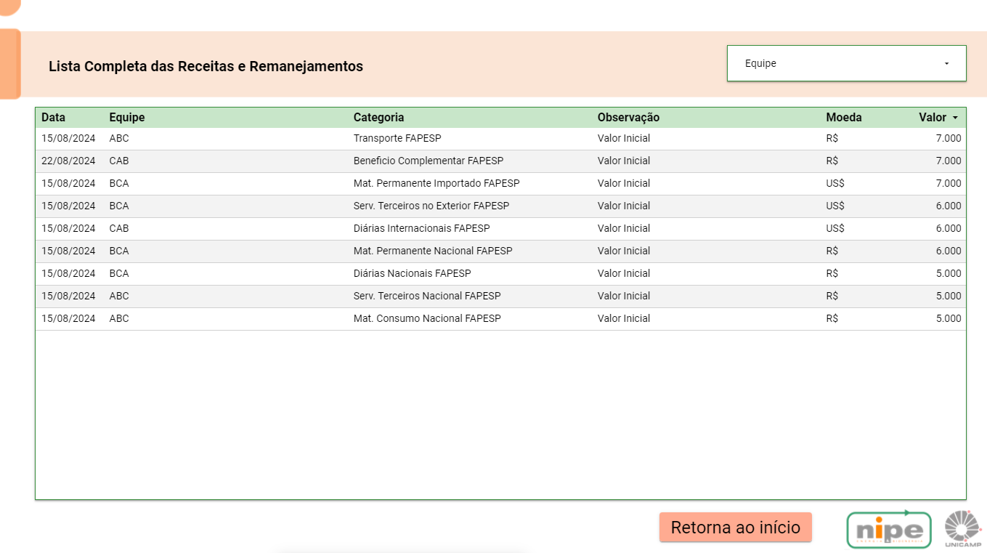The image size is (987, 553).
Task: Click the NIPE logo
Action: tap(889, 528)
